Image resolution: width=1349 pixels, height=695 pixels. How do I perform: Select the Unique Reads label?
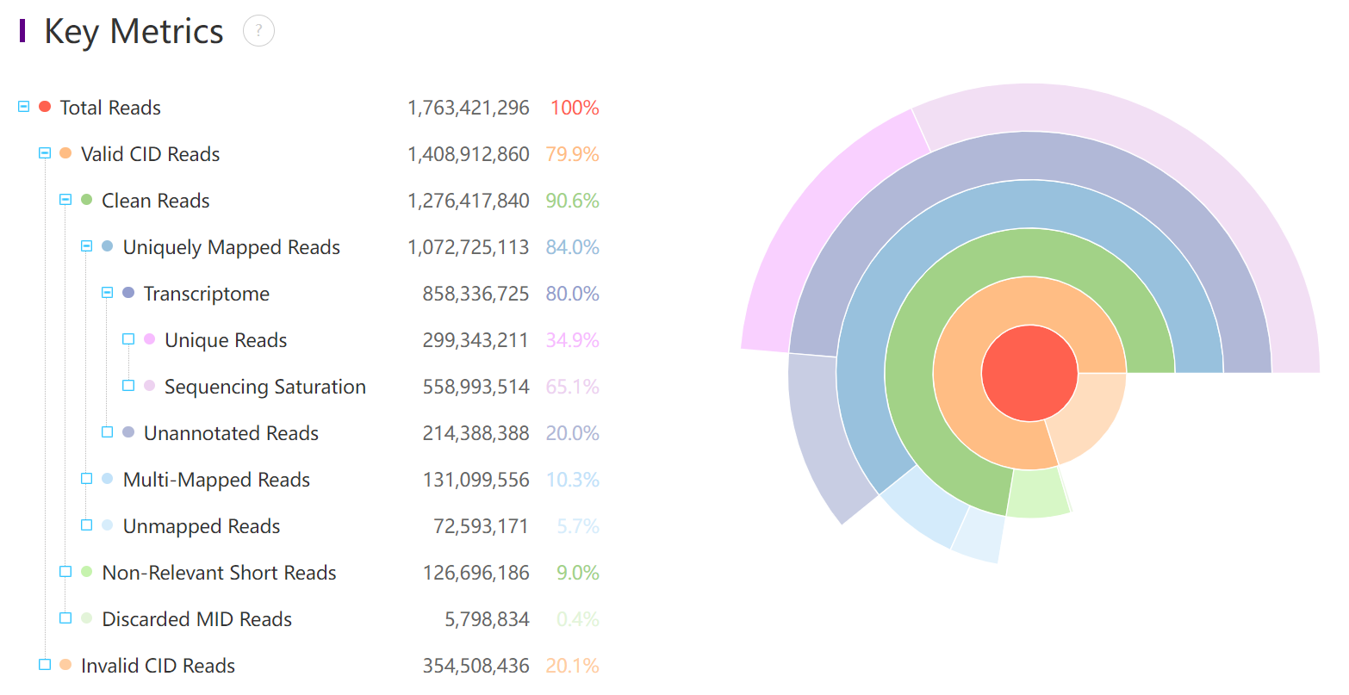coord(226,341)
